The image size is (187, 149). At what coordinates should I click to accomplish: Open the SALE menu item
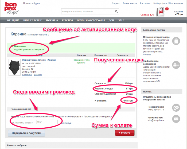[x=121, y=20]
